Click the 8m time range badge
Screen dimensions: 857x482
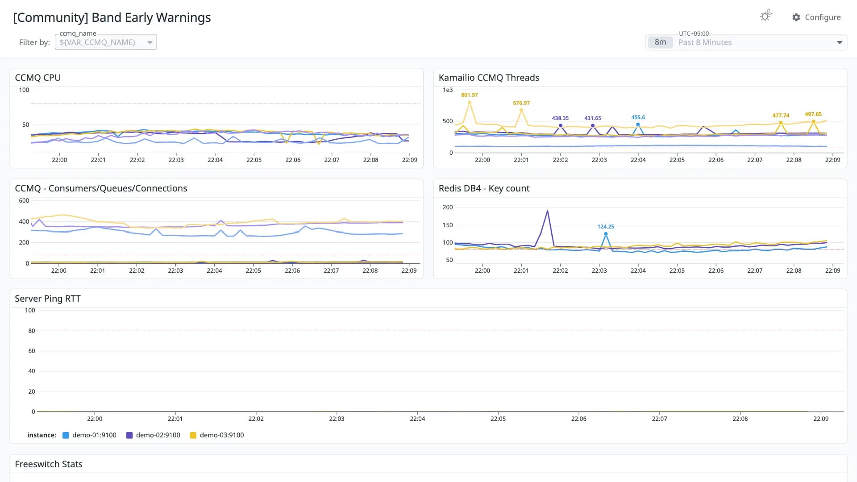[660, 42]
